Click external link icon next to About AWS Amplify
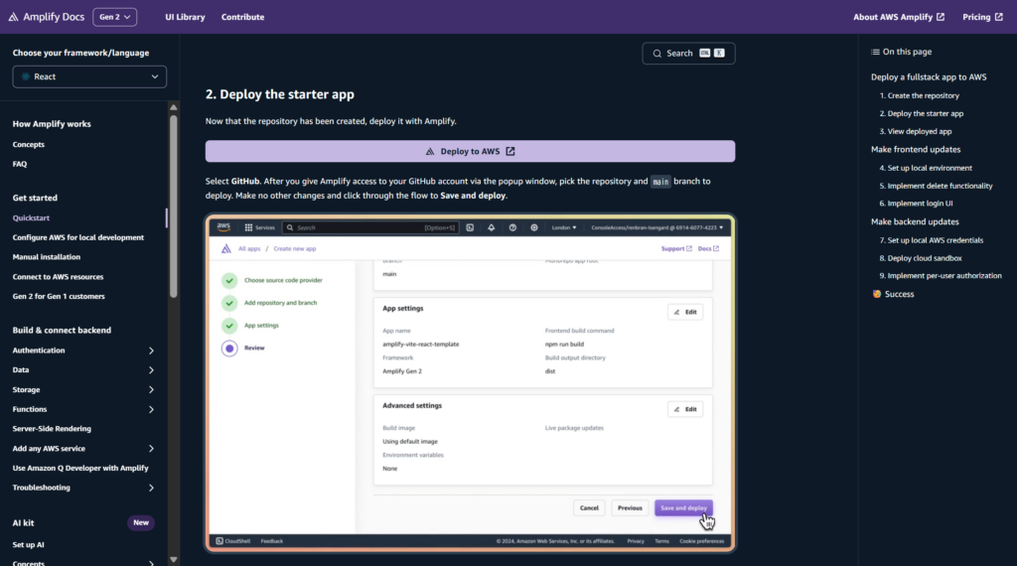The image size is (1017, 566). [941, 17]
